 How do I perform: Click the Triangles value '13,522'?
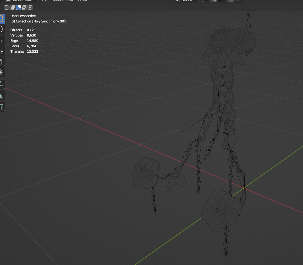(x=33, y=52)
